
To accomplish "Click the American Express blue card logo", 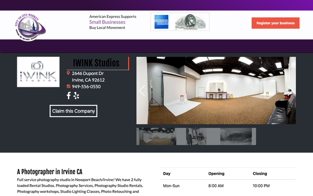I will click(161, 22).
